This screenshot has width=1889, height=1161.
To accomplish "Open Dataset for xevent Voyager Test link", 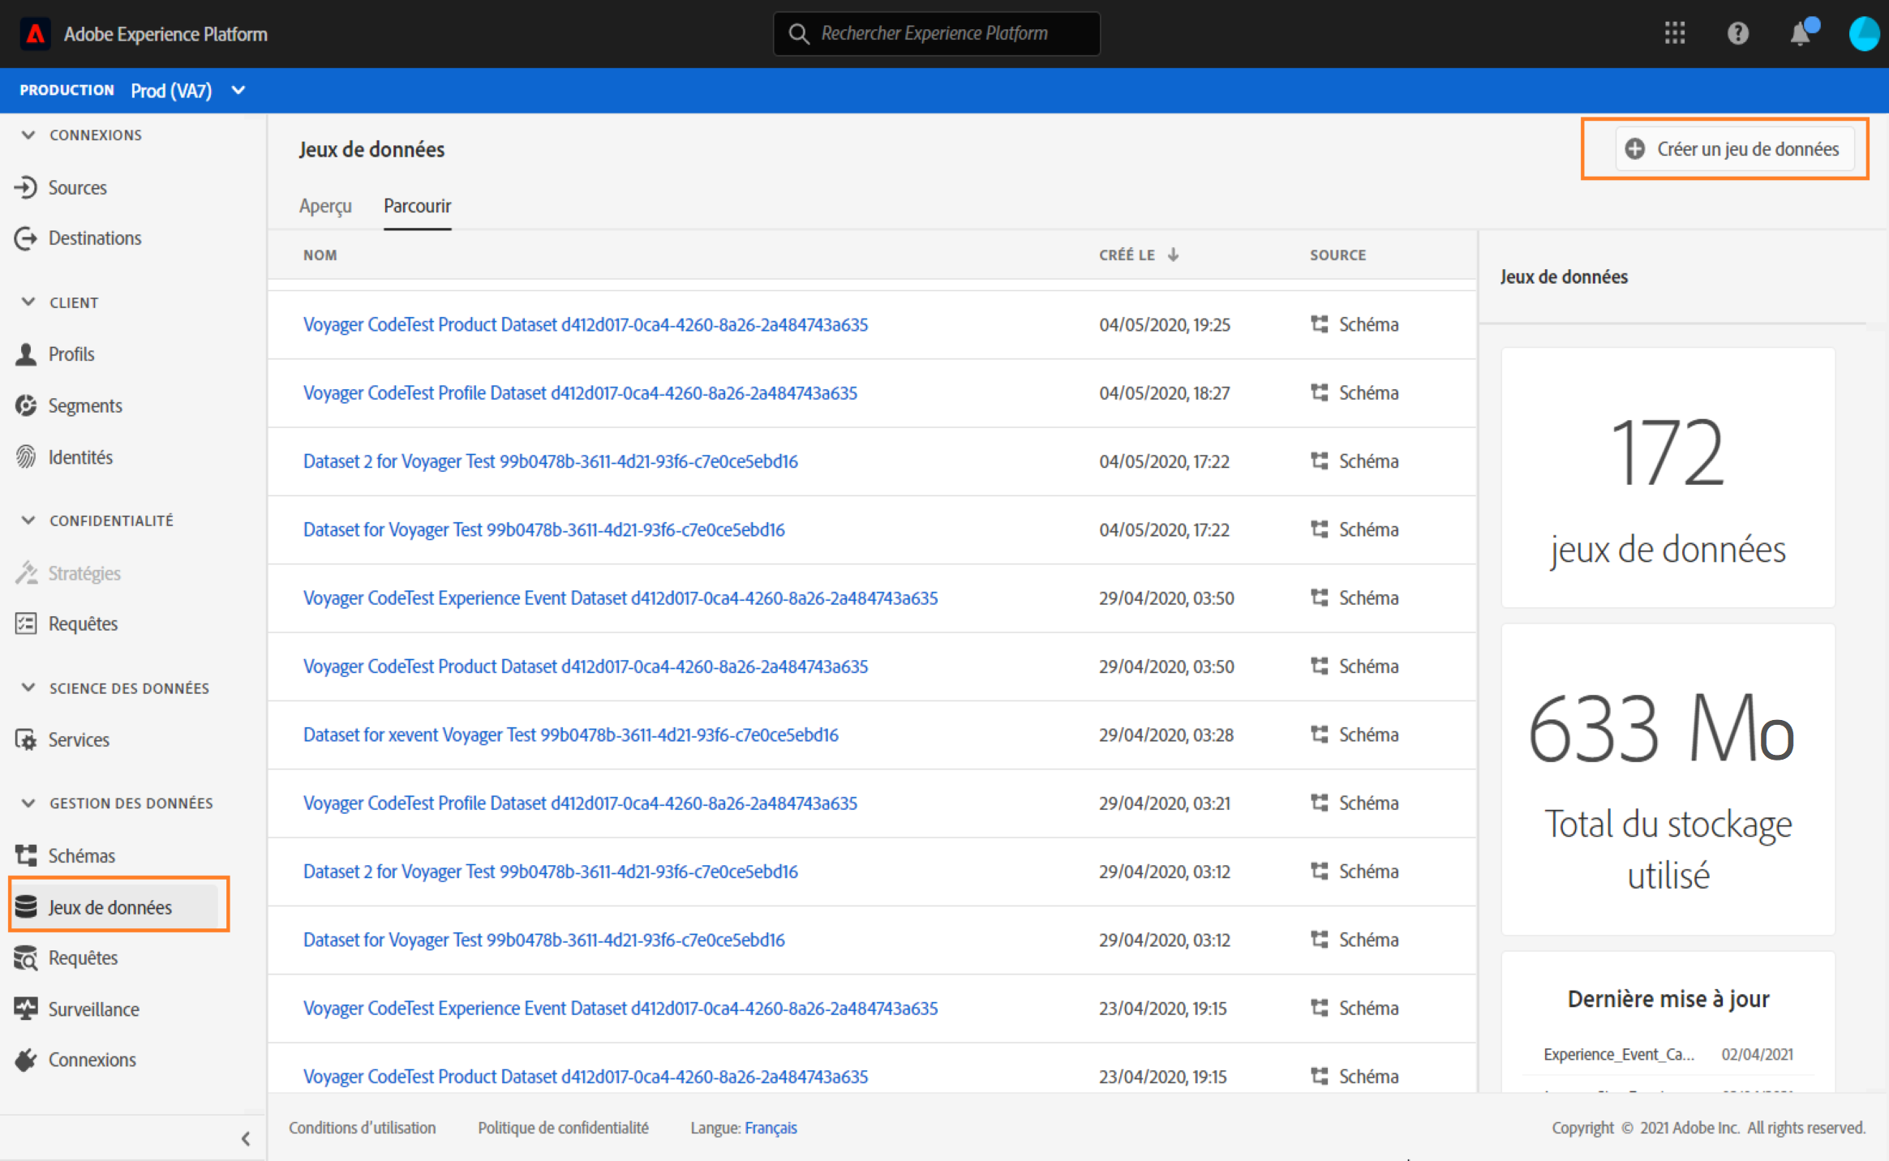I will [570, 735].
